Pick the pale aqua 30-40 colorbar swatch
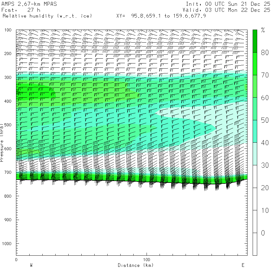Viewport: 272px width, 272px height. click(x=255, y=154)
